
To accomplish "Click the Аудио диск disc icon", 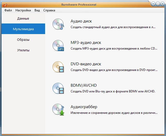I will coord(58,24).
